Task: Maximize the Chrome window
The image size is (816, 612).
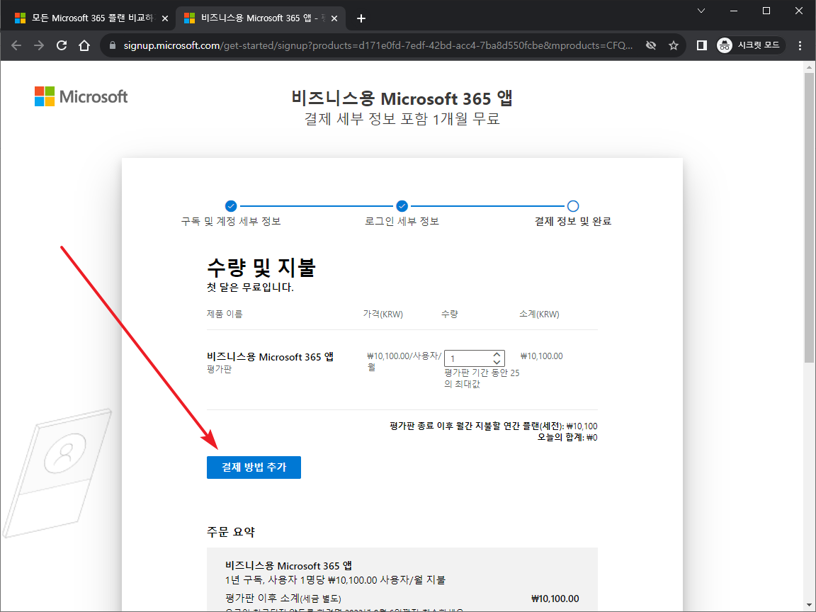Action: pyautogui.click(x=766, y=11)
